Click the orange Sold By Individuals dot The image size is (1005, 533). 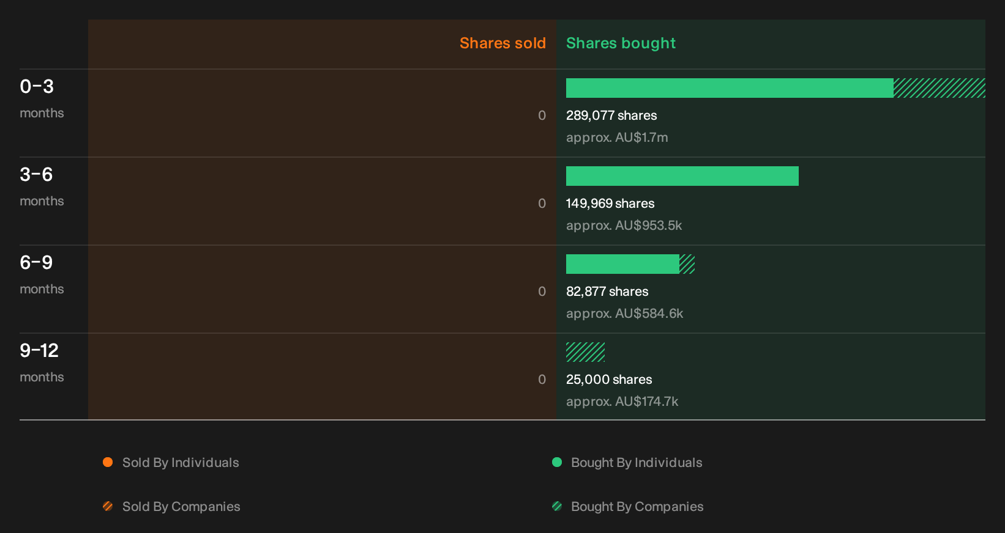coord(108,462)
